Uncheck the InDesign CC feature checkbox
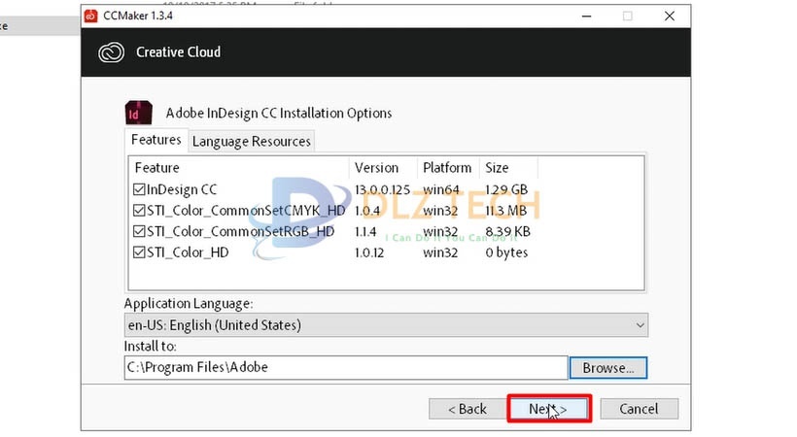797x437 pixels. [139, 189]
